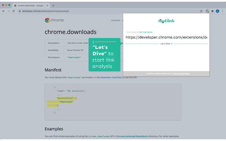Click the Since Chrome 35. cell
Image resolution: width=226 pixels, height=141 pixels.
tap(75, 50)
